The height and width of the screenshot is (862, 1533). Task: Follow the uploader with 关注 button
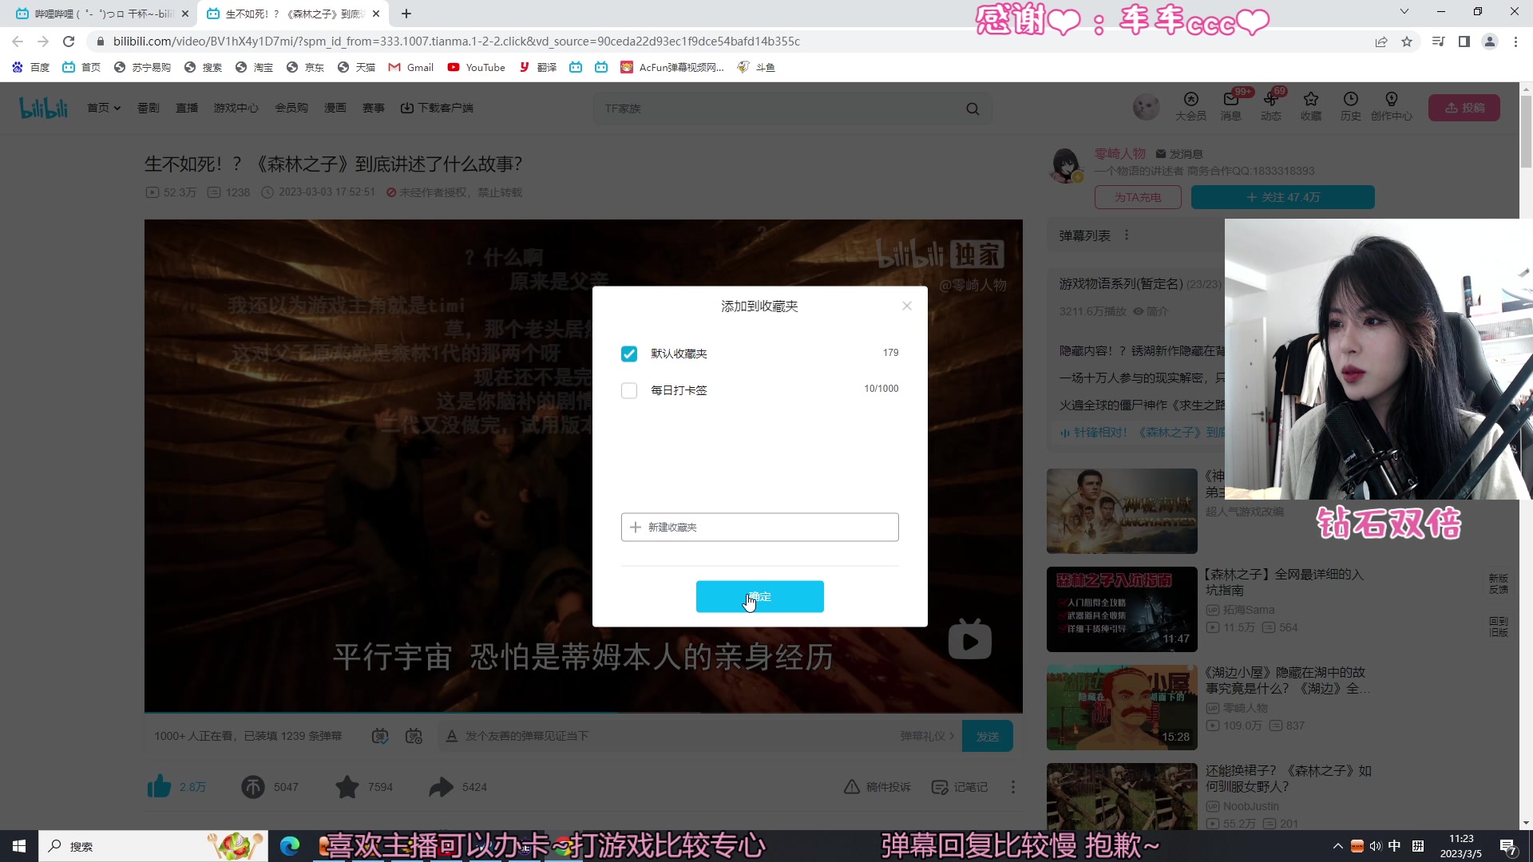tap(1282, 197)
